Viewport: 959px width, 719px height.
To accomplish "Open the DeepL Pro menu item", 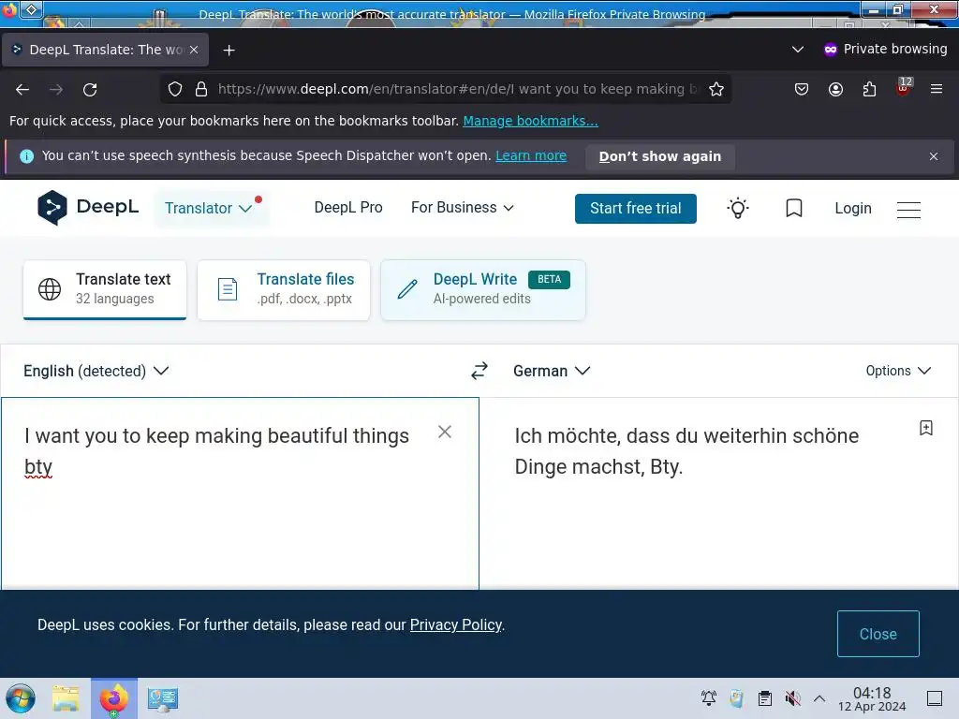I will click(348, 208).
